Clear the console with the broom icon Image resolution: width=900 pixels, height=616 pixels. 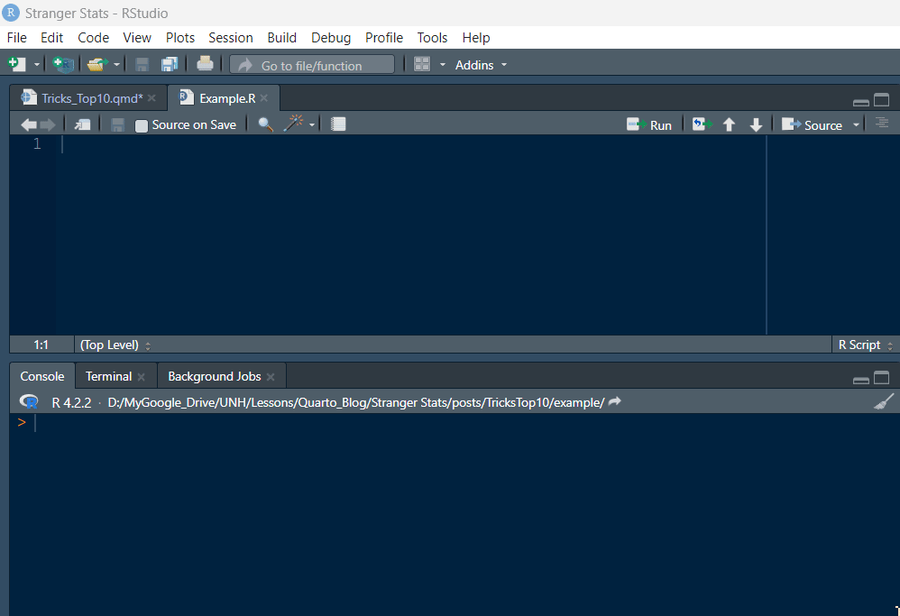(x=884, y=401)
